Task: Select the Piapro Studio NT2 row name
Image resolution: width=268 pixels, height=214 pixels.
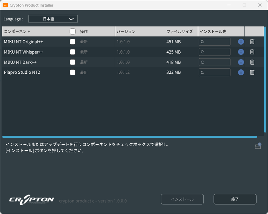Action: (x=22, y=72)
